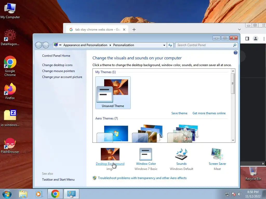
Task: Click the Control Panel forward arrow
Action: [x=46, y=45]
